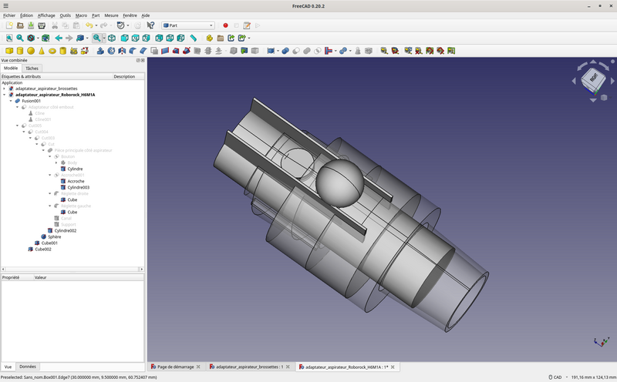Switch to the Données property tab
Image resolution: width=617 pixels, height=382 pixels.
28,367
